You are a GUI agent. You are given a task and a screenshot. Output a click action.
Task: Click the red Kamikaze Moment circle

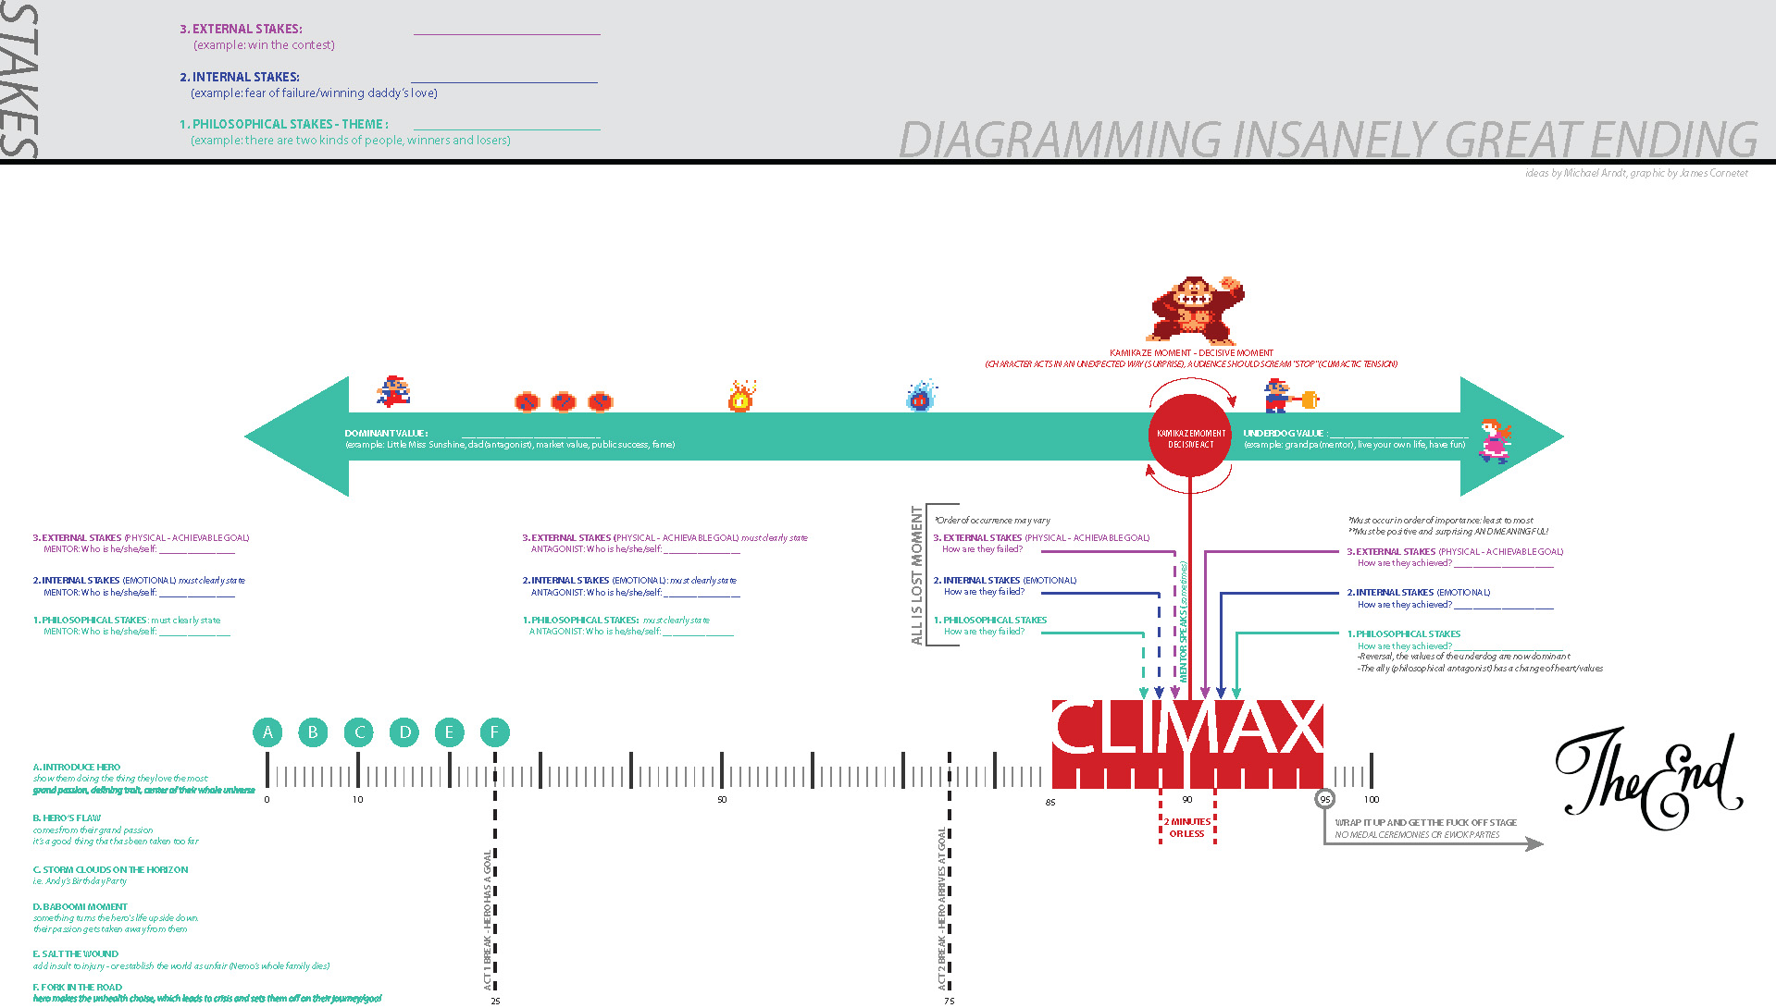[x=1190, y=436]
